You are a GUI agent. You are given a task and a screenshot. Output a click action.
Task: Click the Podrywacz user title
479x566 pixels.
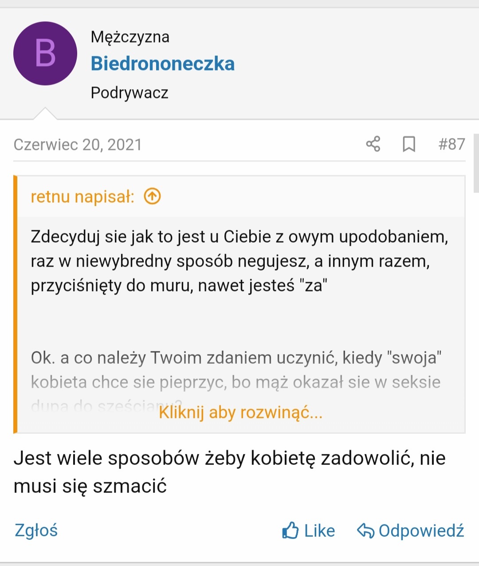(x=130, y=93)
